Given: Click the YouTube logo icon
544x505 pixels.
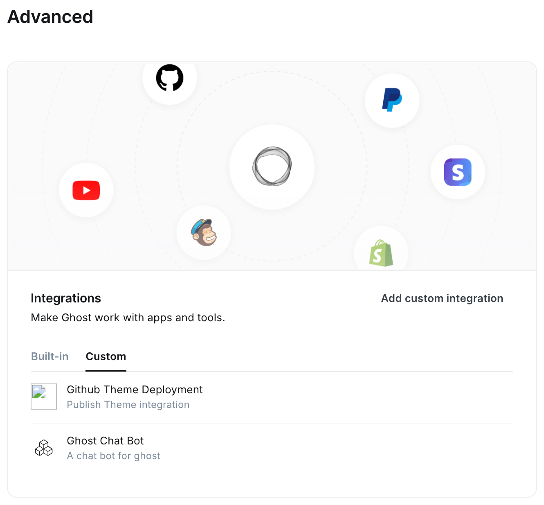Looking at the screenshot, I should click(x=86, y=190).
